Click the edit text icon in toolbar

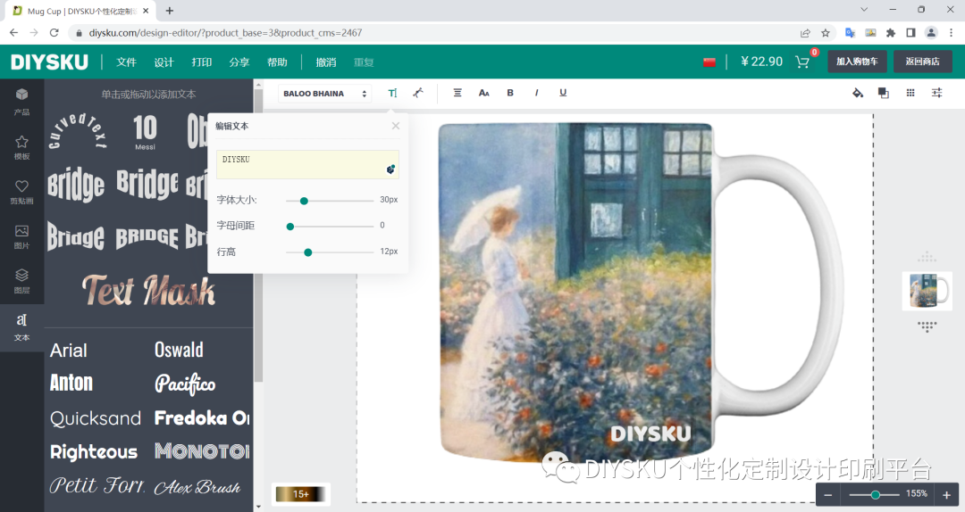pyautogui.click(x=392, y=93)
